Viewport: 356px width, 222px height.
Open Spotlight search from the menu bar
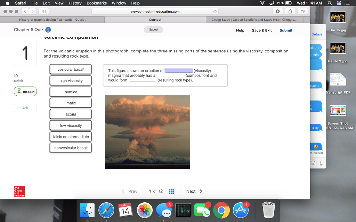click(329, 3)
